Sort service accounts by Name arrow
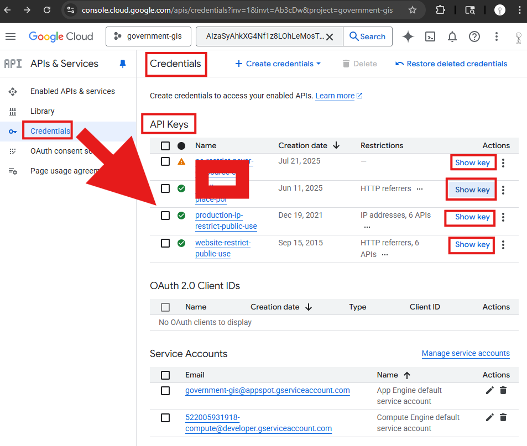 point(406,375)
